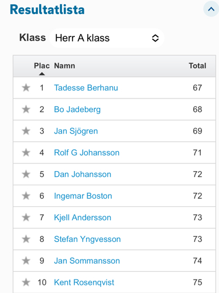This screenshot has width=219, height=293.
Task: Open the Klass dropdown Herr A klass
Action: (x=107, y=38)
